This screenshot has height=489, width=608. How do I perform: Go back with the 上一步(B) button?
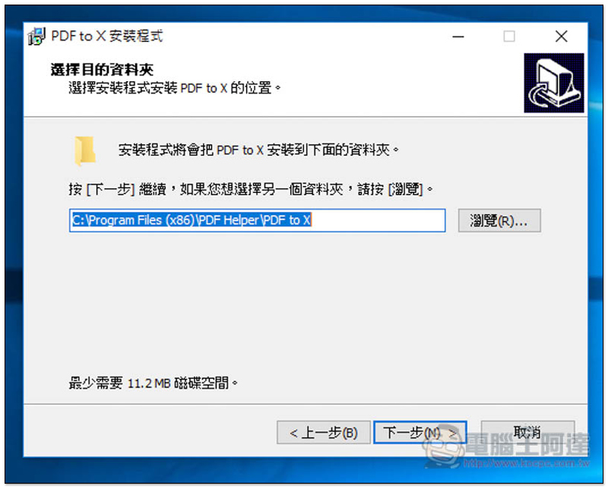click(324, 432)
